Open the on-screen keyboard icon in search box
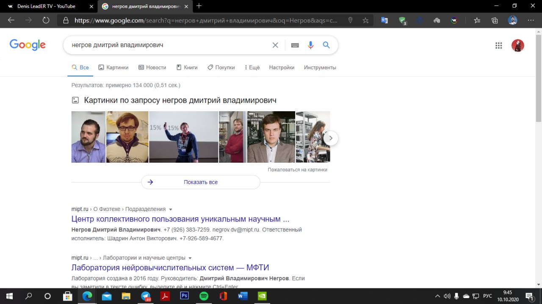 click(x=295, y=45)
